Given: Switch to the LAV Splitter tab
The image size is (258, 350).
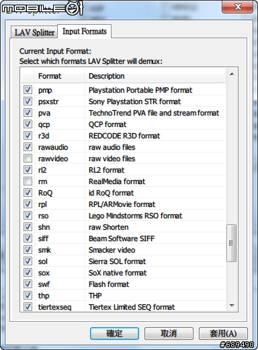Looking at the screenshot, I should pyautogui.click(x=34, y=32).
